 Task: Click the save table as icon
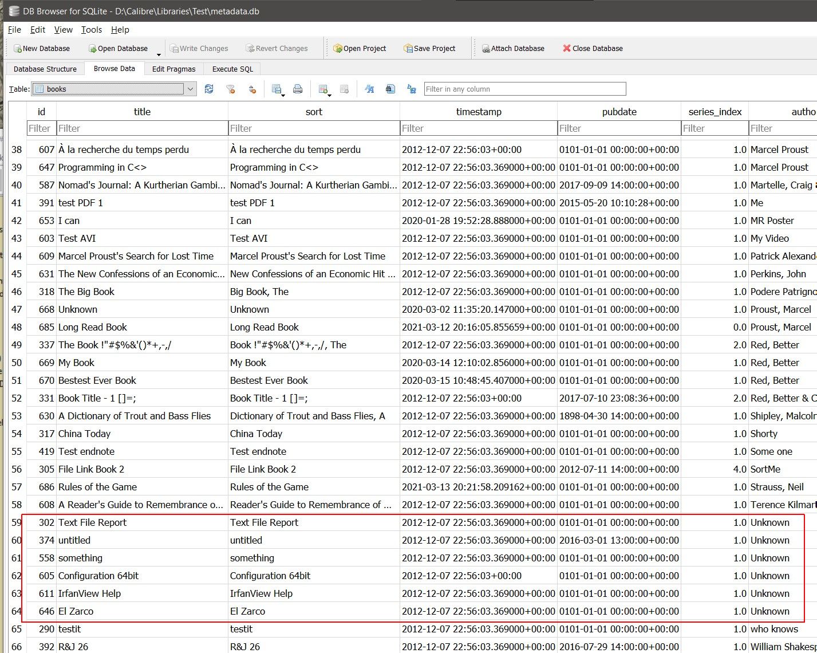[x=277, y=89]
